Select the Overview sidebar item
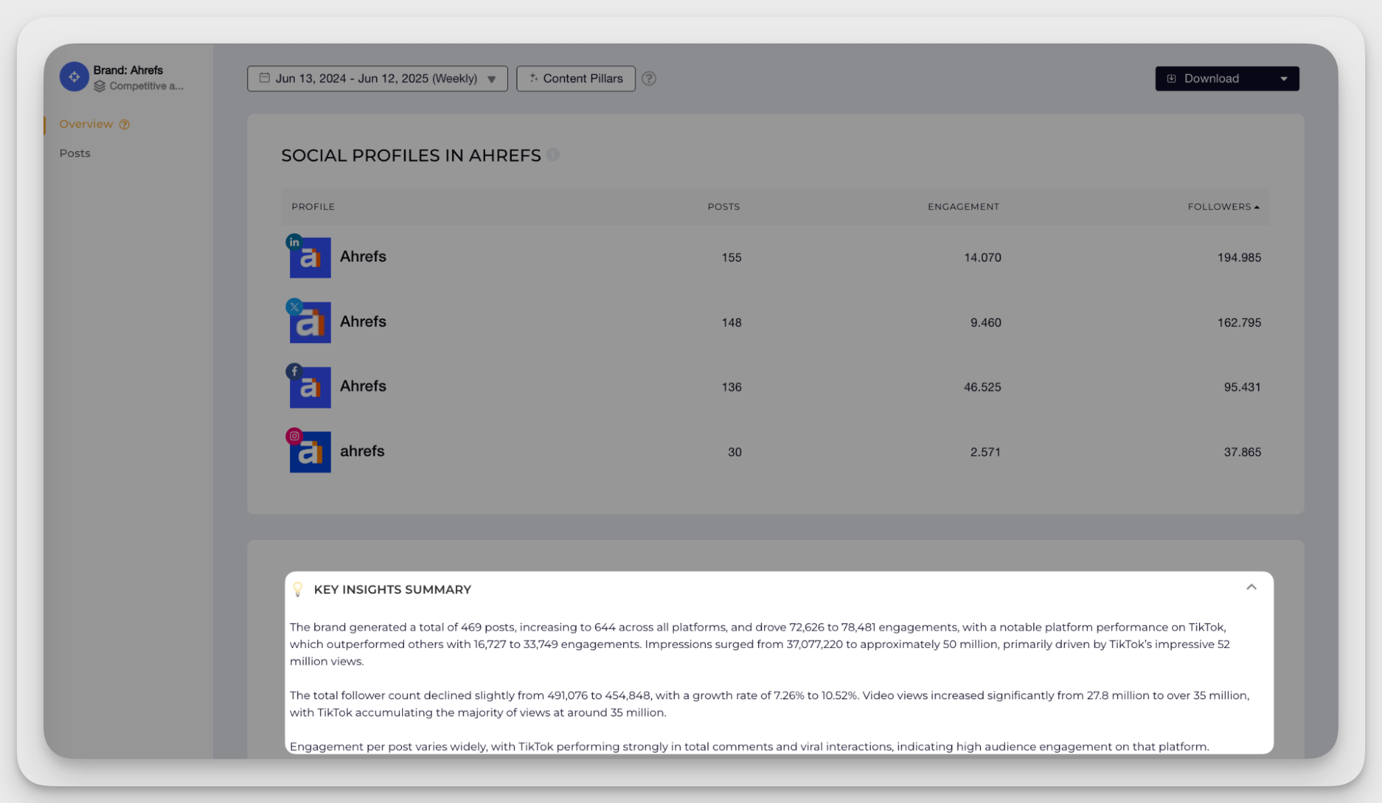This screenshot has height=803, width=1382. pyautogui.click(x=86, y=124)
